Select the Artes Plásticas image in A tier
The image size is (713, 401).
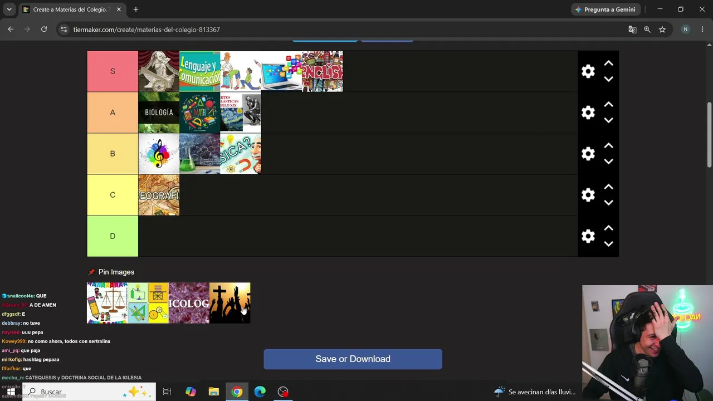[x=241, y=113]
